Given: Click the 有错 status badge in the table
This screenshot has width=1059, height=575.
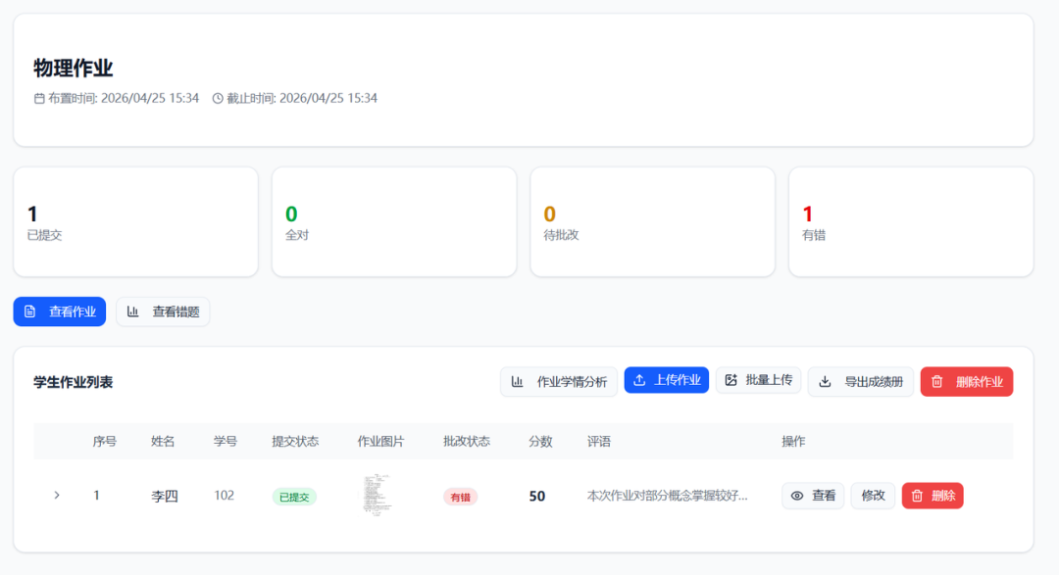Looking at the screenshot, I should 460,496.
